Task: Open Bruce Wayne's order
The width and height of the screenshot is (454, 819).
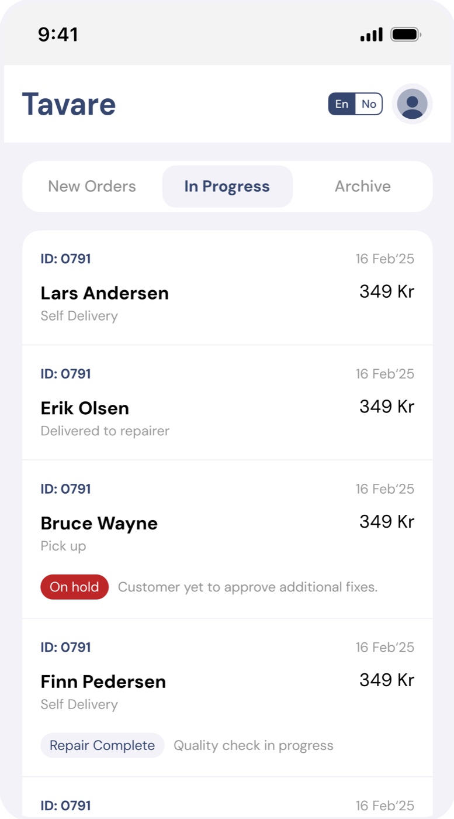Action: tap(227, 539)
